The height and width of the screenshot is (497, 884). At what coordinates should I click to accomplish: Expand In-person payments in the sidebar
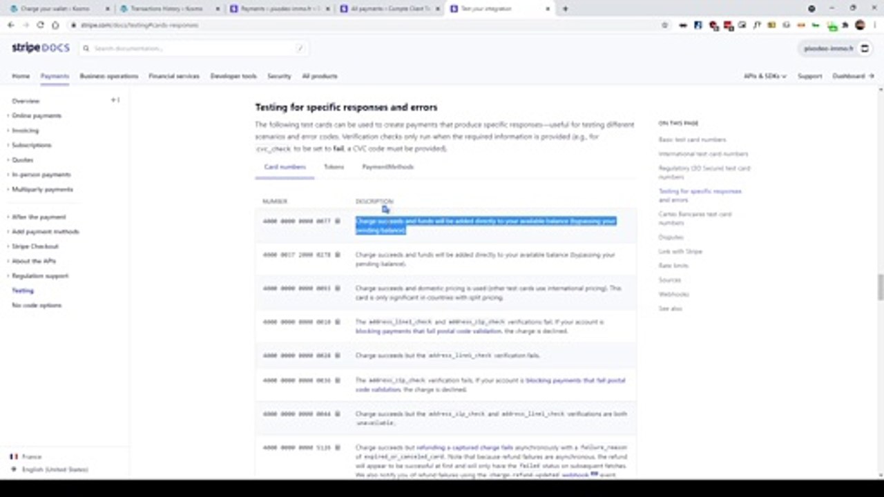coord(41,175)
